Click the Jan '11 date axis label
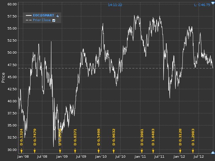The height and width of the screenshot is (161, 215). tap(140, 157)
